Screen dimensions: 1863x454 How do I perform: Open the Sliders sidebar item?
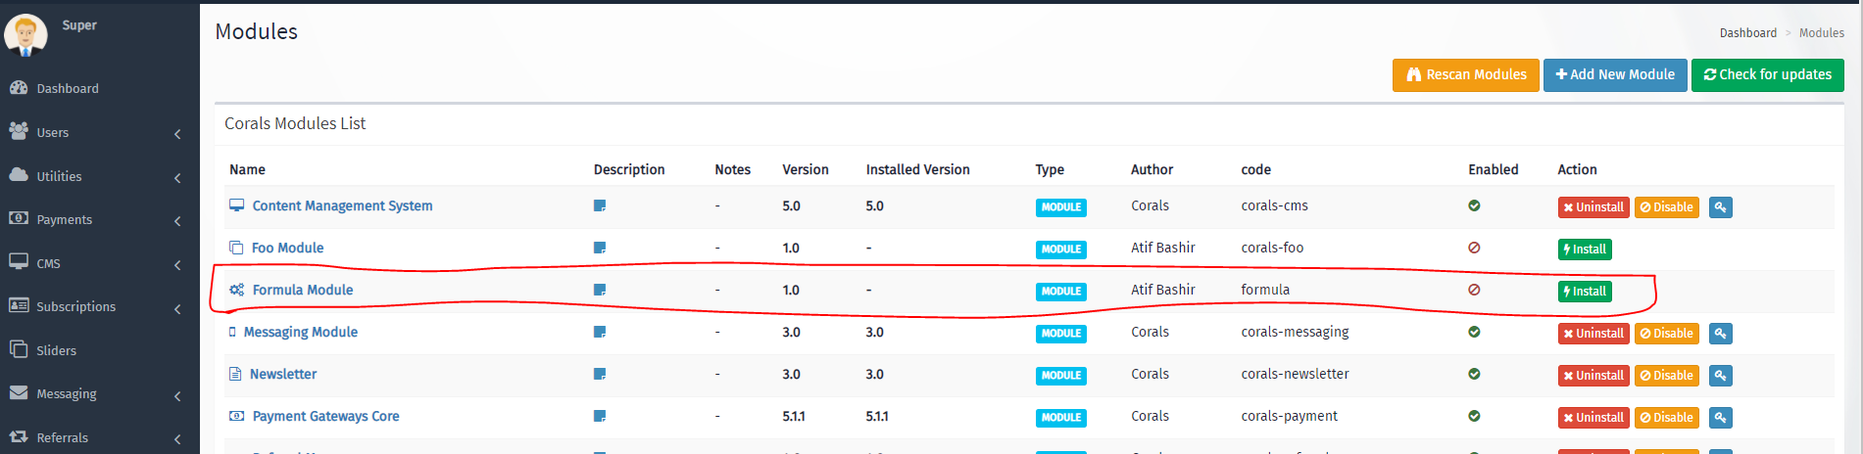56,351
